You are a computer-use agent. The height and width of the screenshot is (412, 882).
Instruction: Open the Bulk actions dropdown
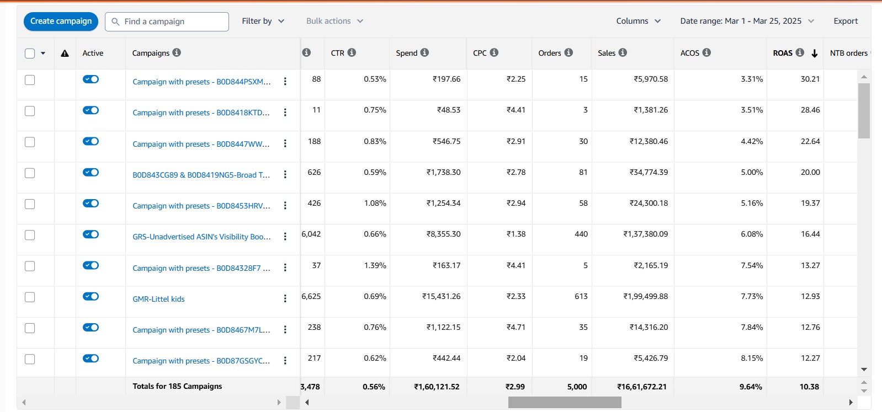pyautogui.click(x=335, y=21)
